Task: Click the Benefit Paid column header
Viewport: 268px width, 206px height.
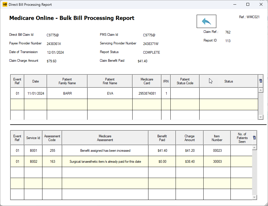Action: (162, 138)
